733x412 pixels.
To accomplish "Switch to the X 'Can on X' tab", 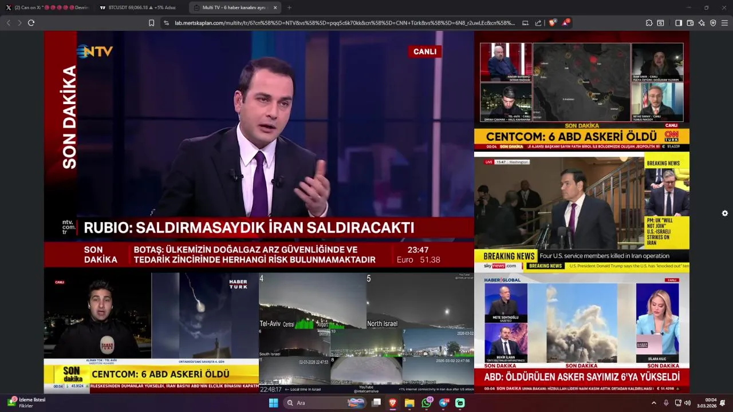I will click(x=47, y=7).
